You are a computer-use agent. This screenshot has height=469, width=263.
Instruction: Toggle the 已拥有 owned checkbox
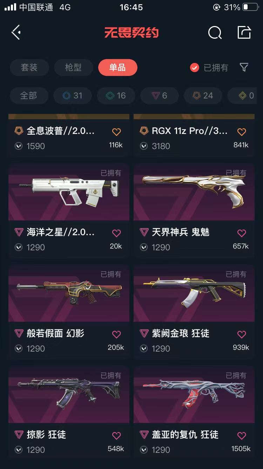tap(195, 68)
